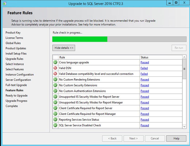
Task: Click check icon for SQL Server Service Disabled Check
Action: pyautogui.click(x=55, y=125)
